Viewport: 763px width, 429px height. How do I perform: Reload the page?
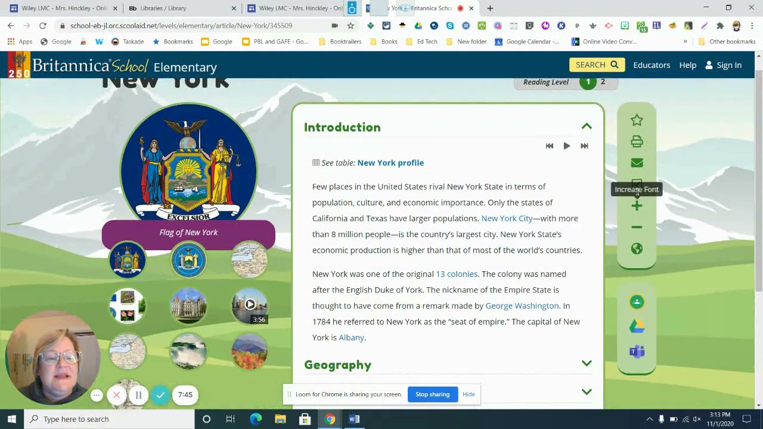pyautogui.click(x=43, y=26)
